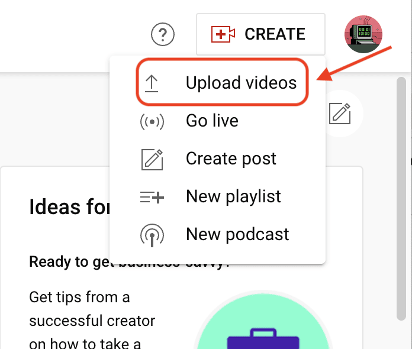
Task: Click the CREATE button
Action: 260,34
